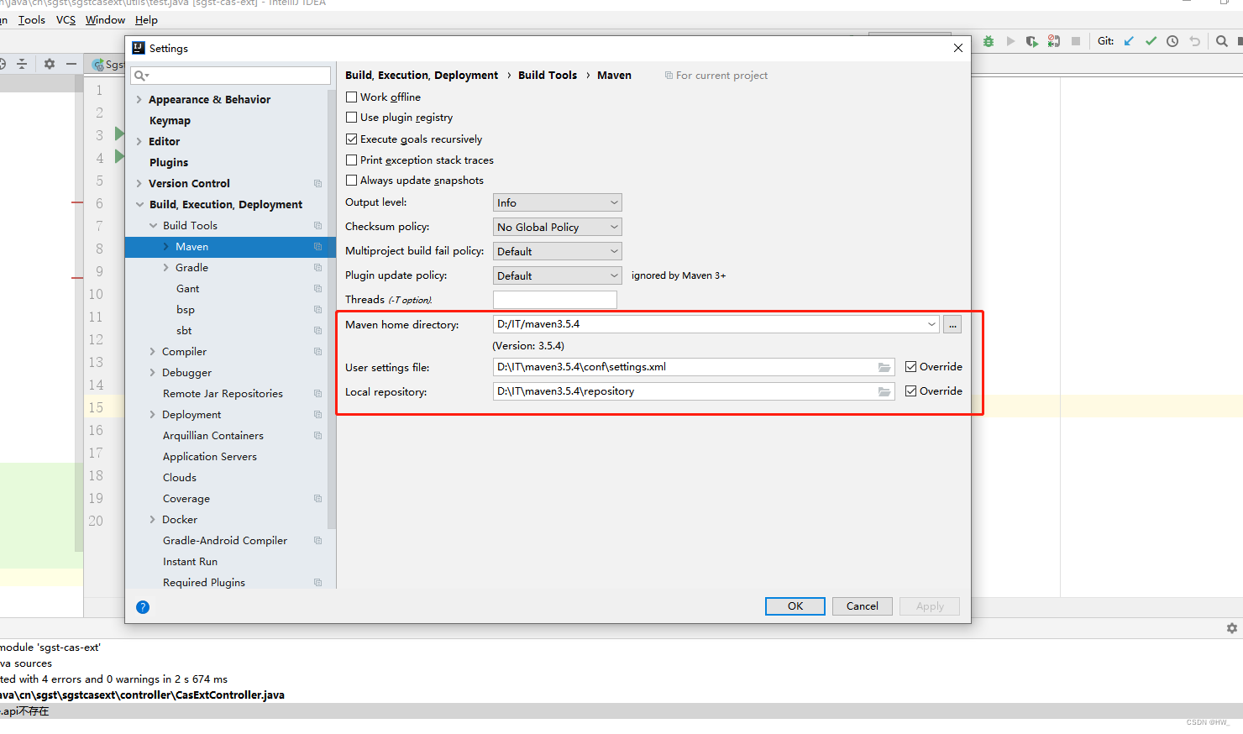
Task: Click ellipsis browse button for Maven home
Action: point(952,324)
